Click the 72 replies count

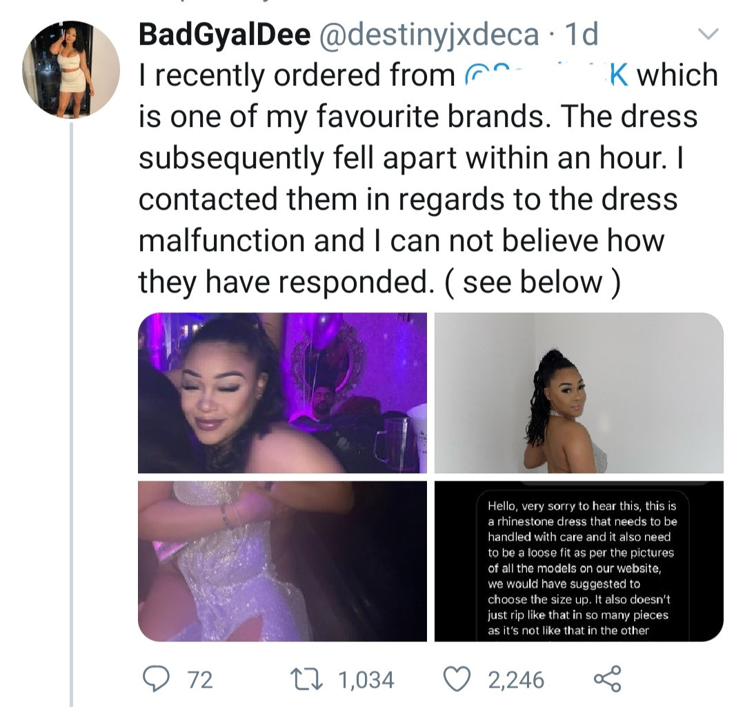click(200, 681)
